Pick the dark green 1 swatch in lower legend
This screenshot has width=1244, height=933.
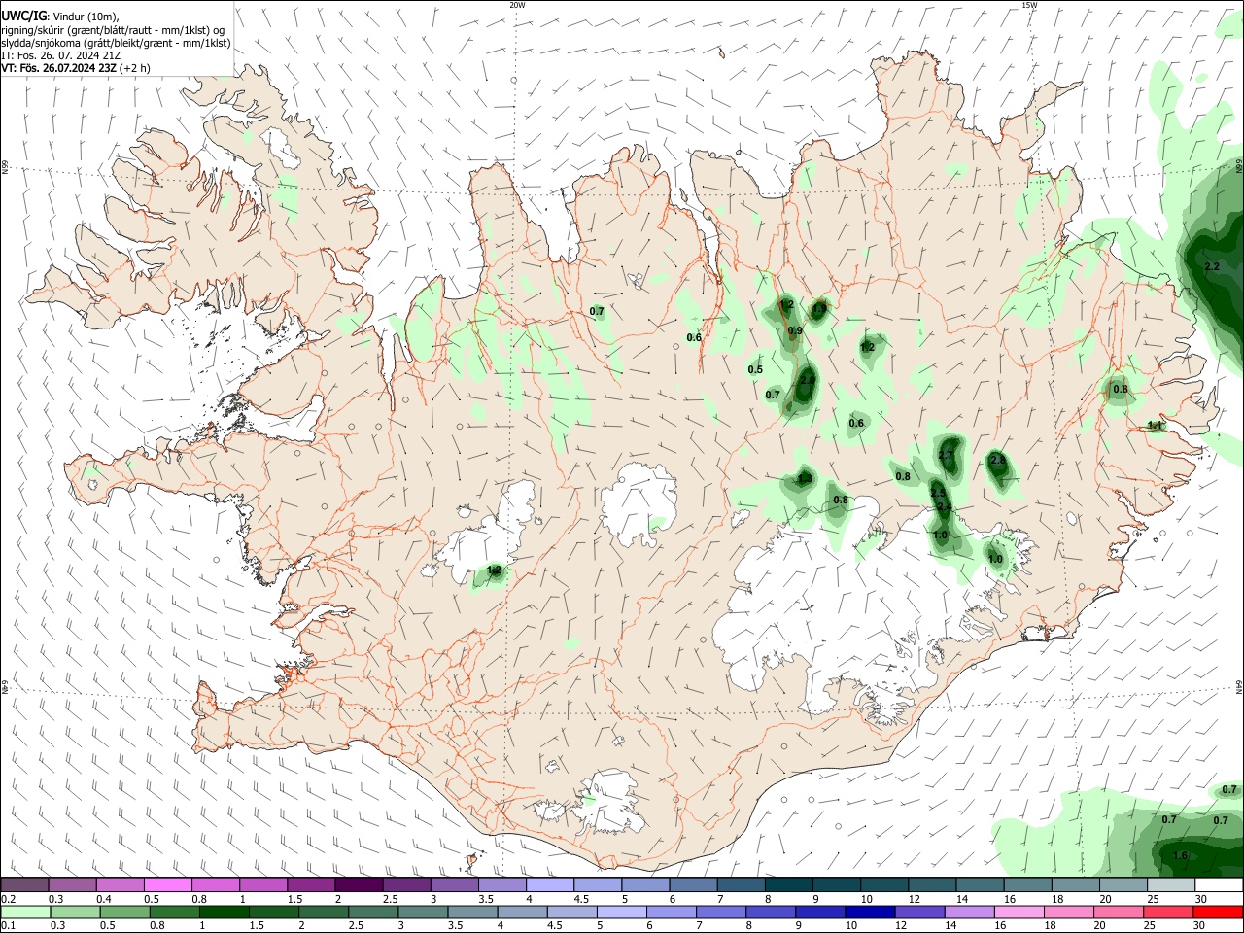(x=224, y=912)
